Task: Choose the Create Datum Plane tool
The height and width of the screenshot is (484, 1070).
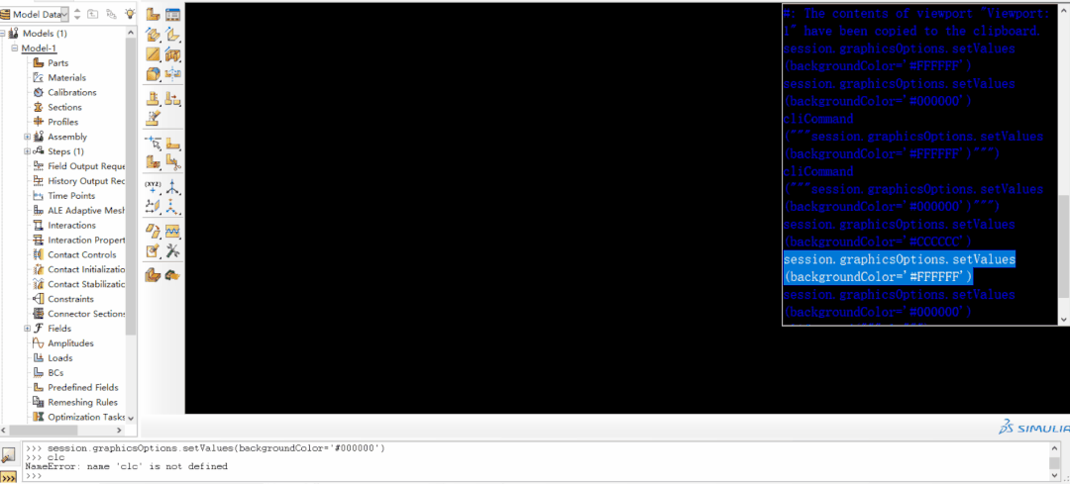Action: [154, 206]
